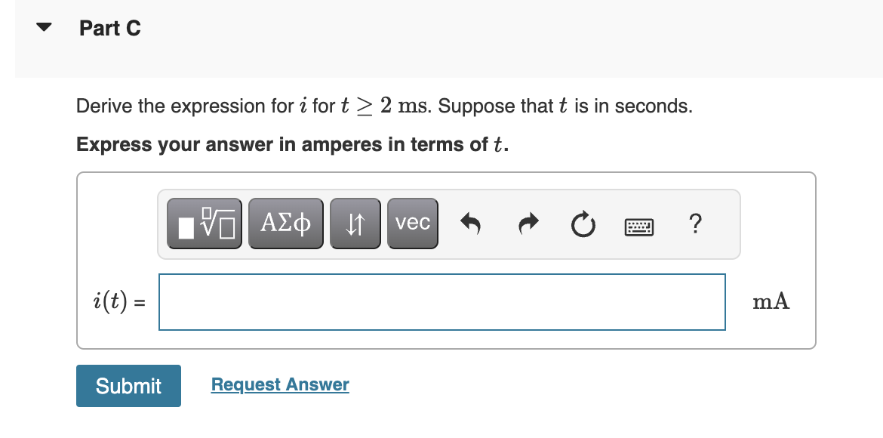Open the subscript/superscript arrows menu
Viewport: 883px width, 438px height.
click(355, 223)
